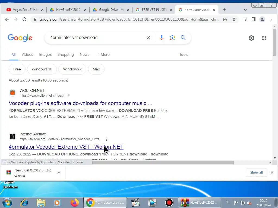Open a new tab with plus button
Screen dimensions: 278x208
[224, 10]
